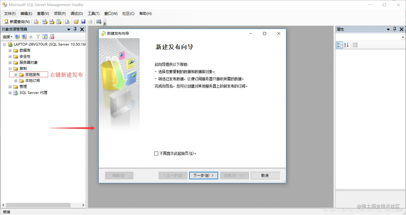Open the 连接 dropdown in Object Explorer
Screen dimensions: 406x215
[7, 37]
